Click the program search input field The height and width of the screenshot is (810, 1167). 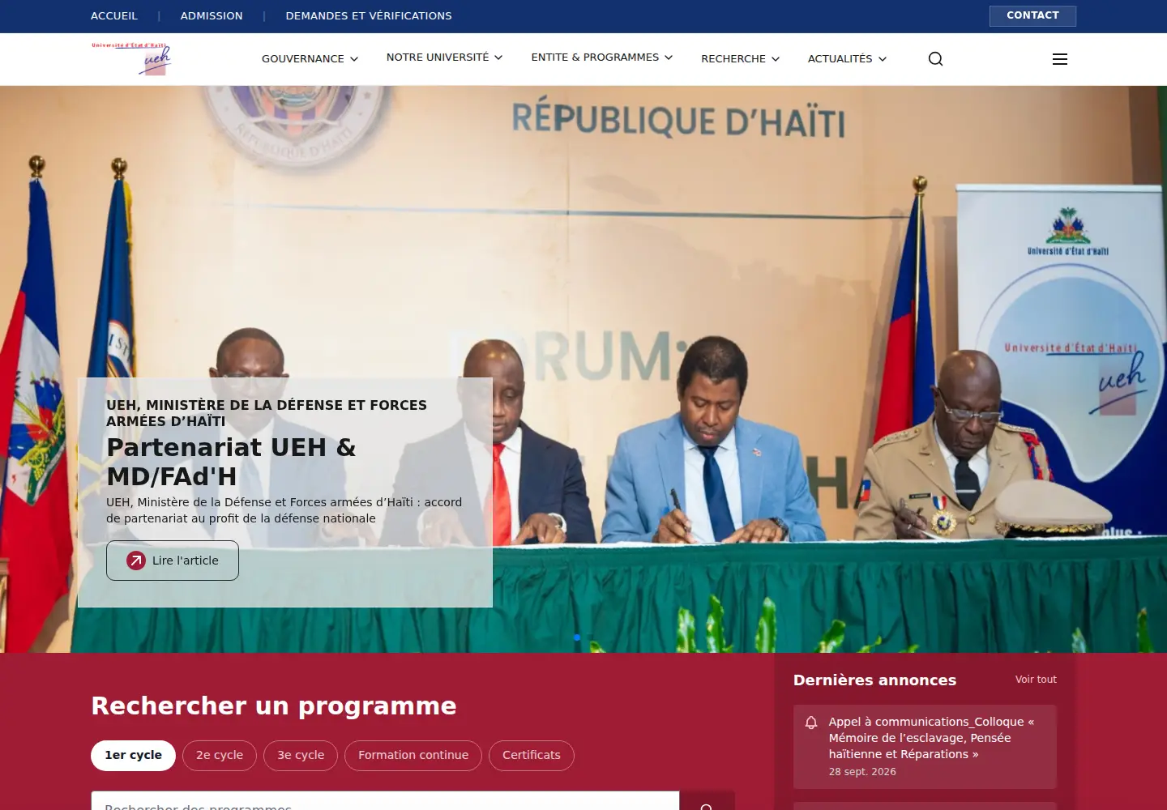(385, 801)
